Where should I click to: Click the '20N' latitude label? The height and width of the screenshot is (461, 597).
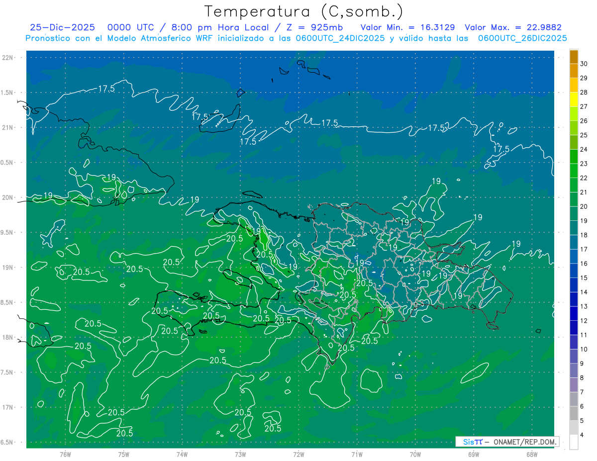pos(8,197)
